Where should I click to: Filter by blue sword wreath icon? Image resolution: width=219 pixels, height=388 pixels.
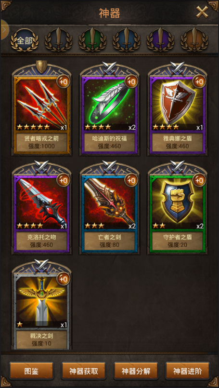126,40
